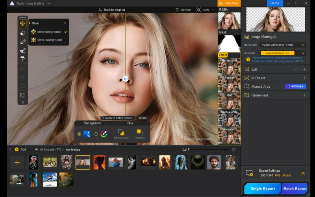
Task: Select the color picker background radio button
Action: pyautogui.click(x=96, y=134)
